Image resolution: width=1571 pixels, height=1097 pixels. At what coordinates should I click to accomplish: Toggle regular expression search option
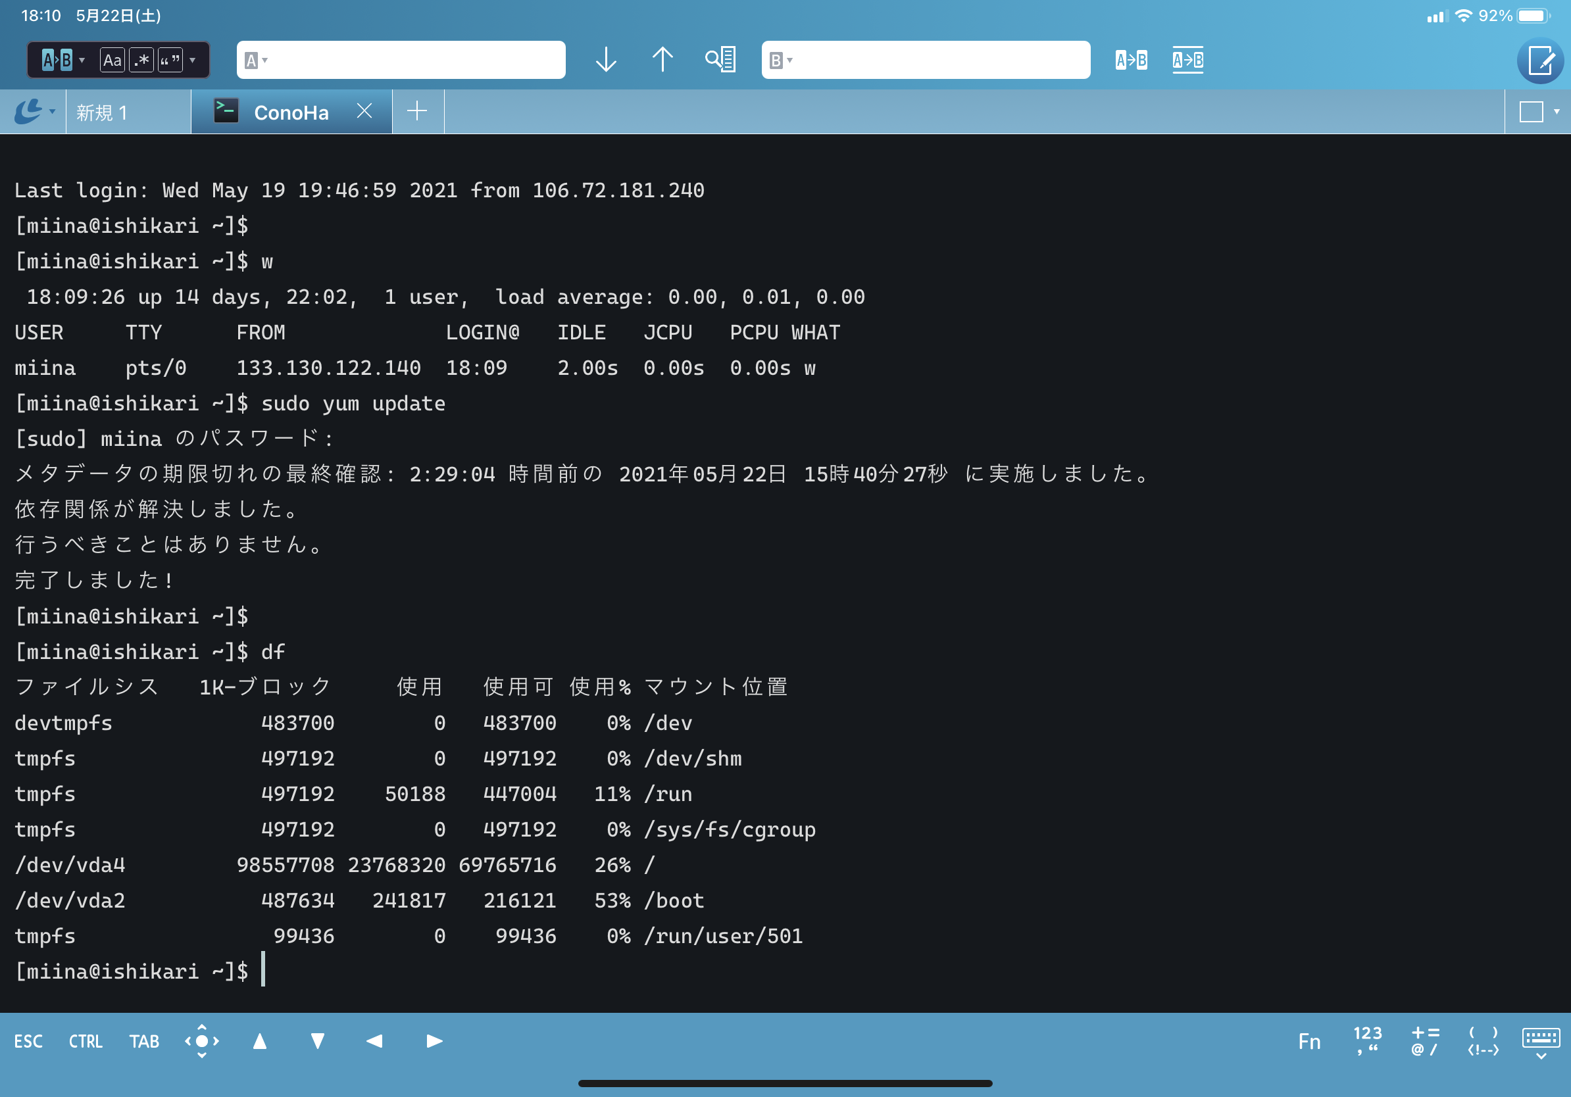141,61
